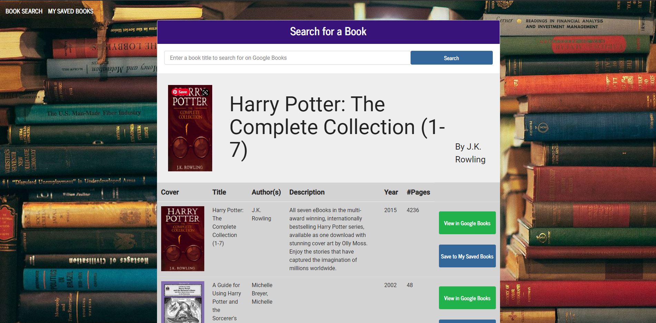This screenshot has width=656, height=323.
Task: View the Sorcerer's Guide in Google Books
Action: 467,298
